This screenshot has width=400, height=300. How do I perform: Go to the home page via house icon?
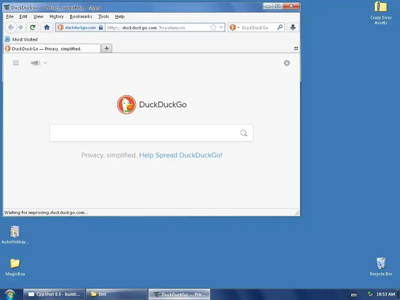click(x=47, y=27)
